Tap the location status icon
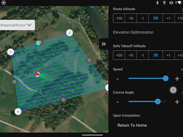This screenshot has width=183, height=137. [164, 3]
